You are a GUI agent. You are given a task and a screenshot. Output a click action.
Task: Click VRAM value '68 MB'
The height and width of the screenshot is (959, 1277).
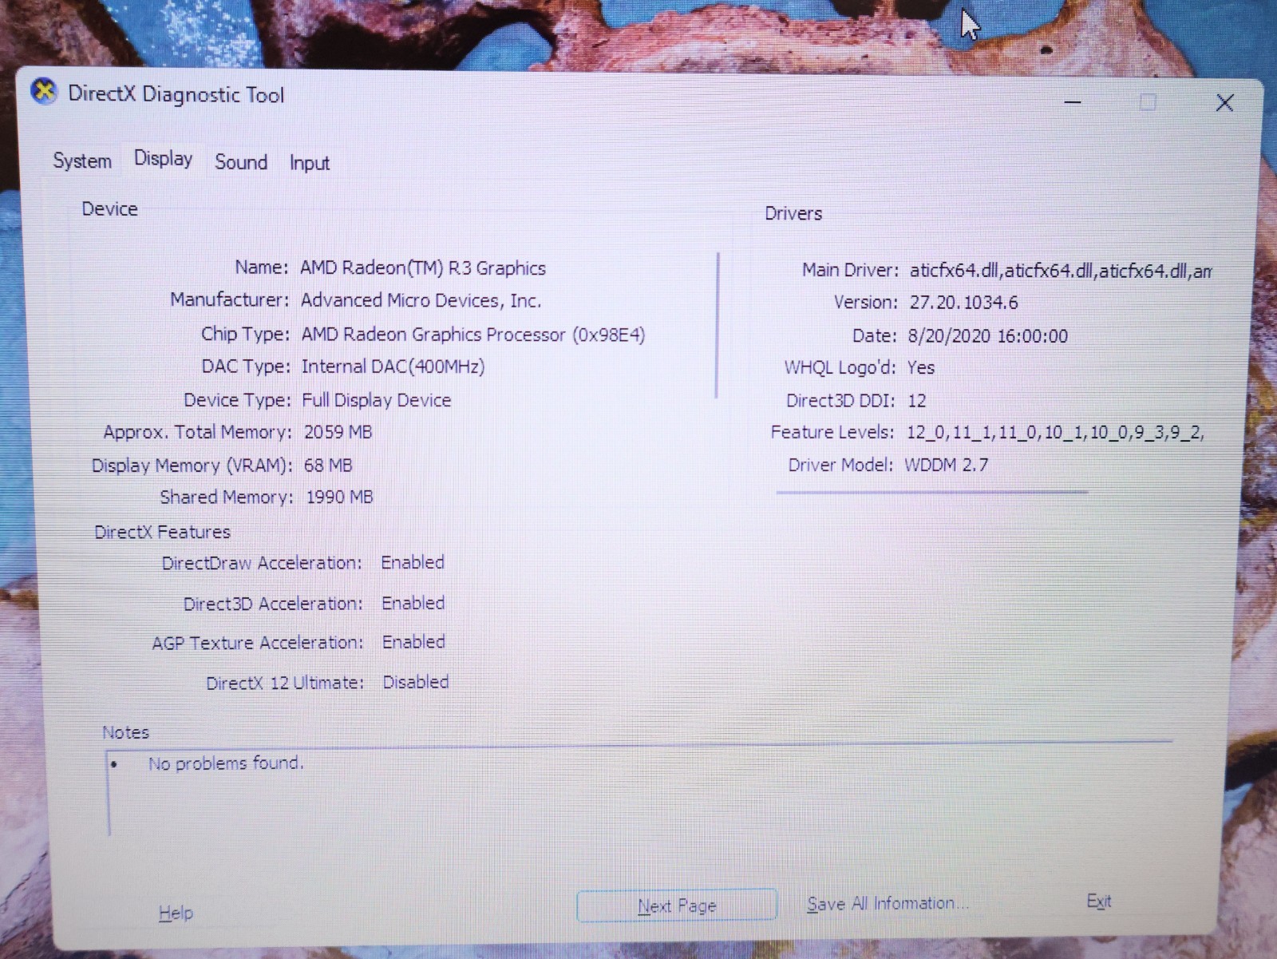pos(328,466)
